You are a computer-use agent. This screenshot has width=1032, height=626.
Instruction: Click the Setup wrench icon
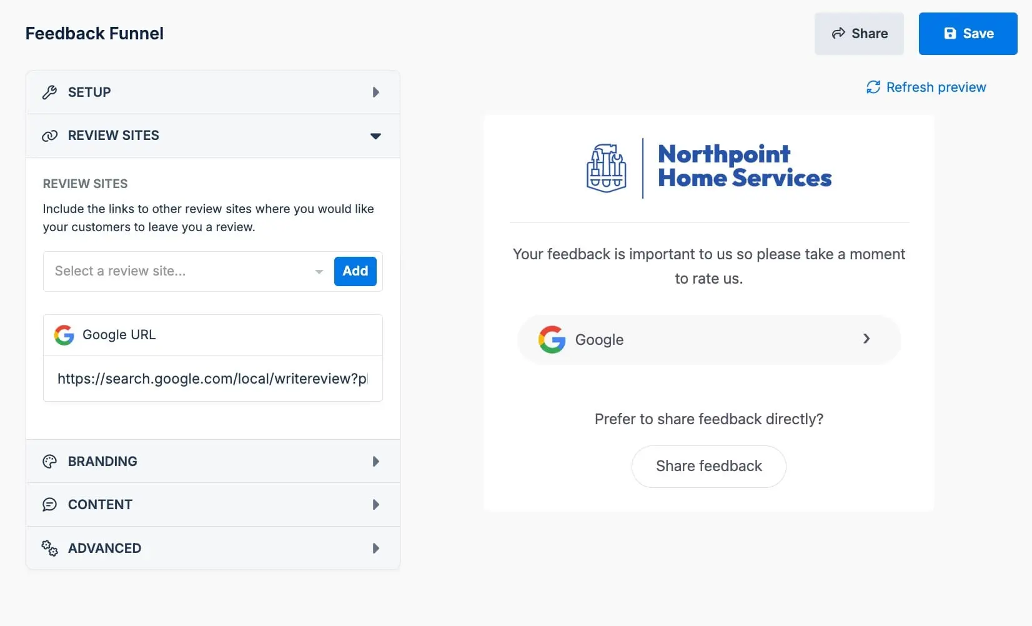coord(49,92)
